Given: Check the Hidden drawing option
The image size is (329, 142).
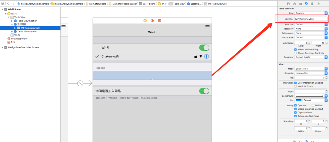Looking at the screenshot, I should click(x=313, y=105).
